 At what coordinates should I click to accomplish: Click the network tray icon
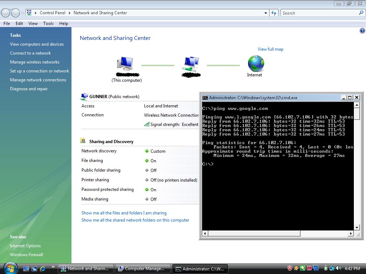click(332, 268)
